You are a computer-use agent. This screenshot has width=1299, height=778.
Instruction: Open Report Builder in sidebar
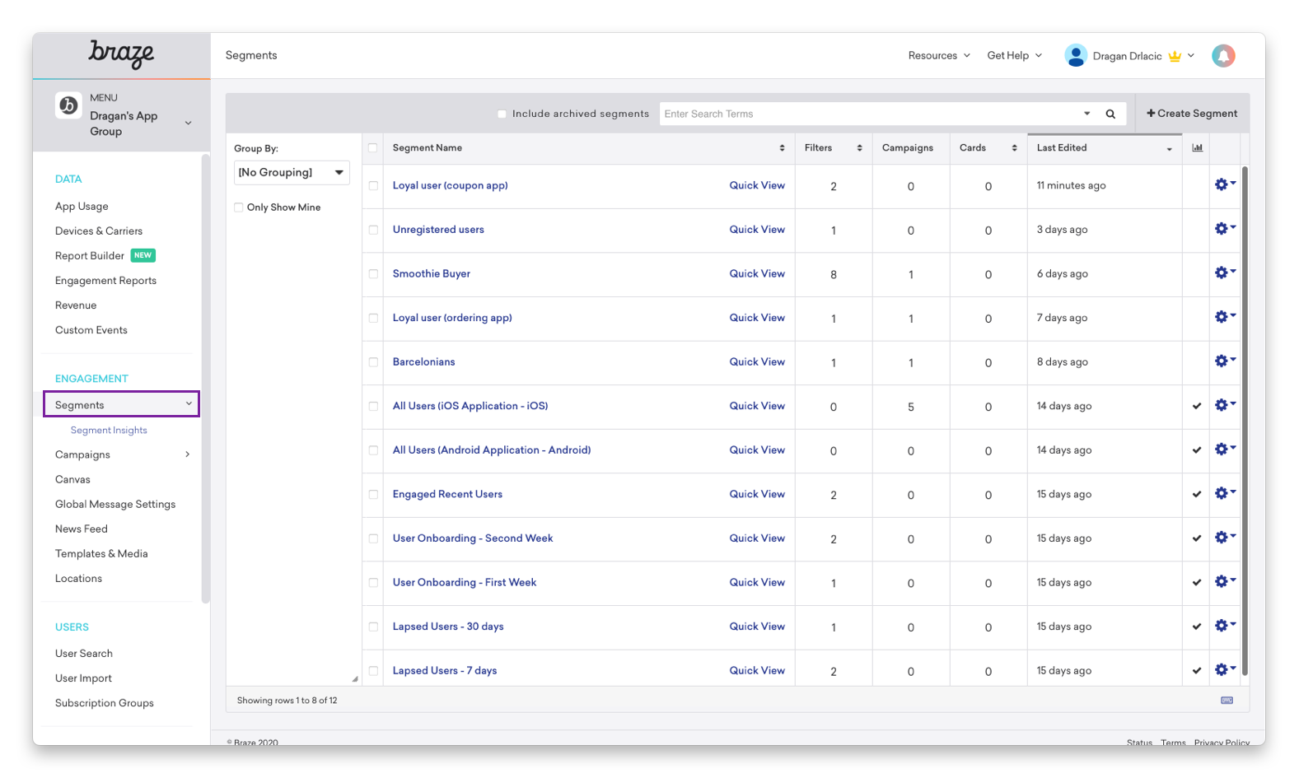pos(90,256)
